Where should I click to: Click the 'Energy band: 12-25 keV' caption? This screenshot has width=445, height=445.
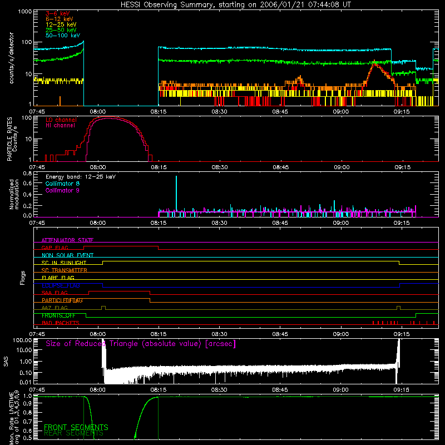[81, 177]
